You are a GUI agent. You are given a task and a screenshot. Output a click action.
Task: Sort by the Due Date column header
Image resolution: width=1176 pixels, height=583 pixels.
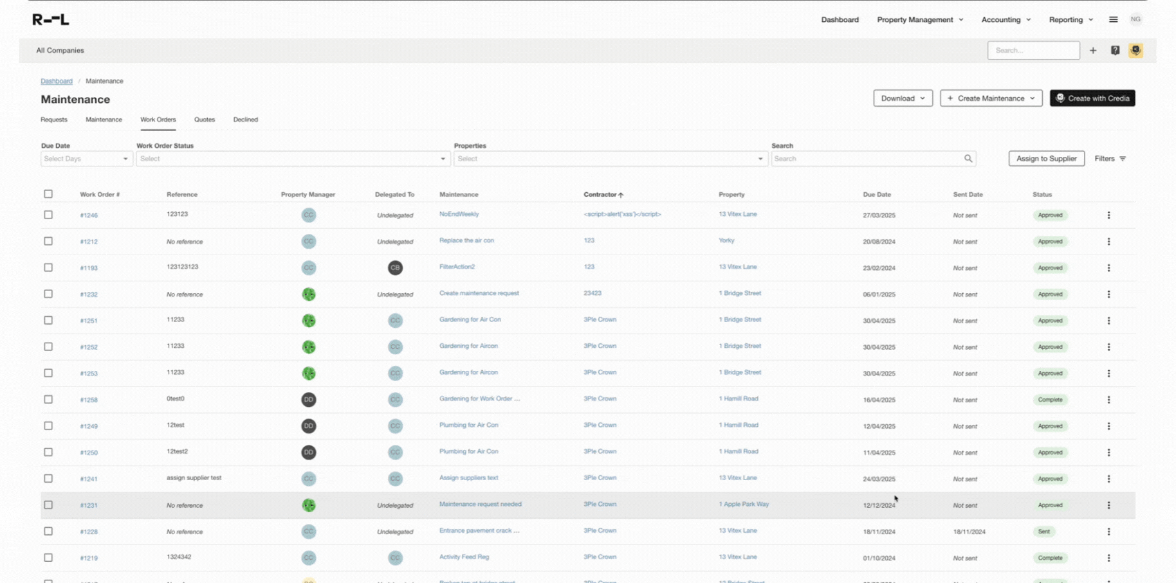(x=876, y=195)
